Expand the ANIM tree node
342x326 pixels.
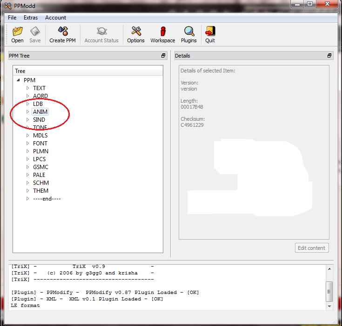(28, 111)
